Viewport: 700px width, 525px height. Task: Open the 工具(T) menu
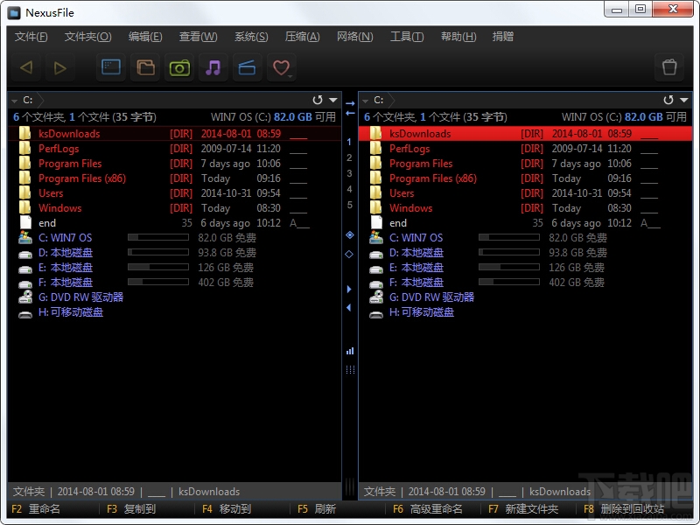407,37
